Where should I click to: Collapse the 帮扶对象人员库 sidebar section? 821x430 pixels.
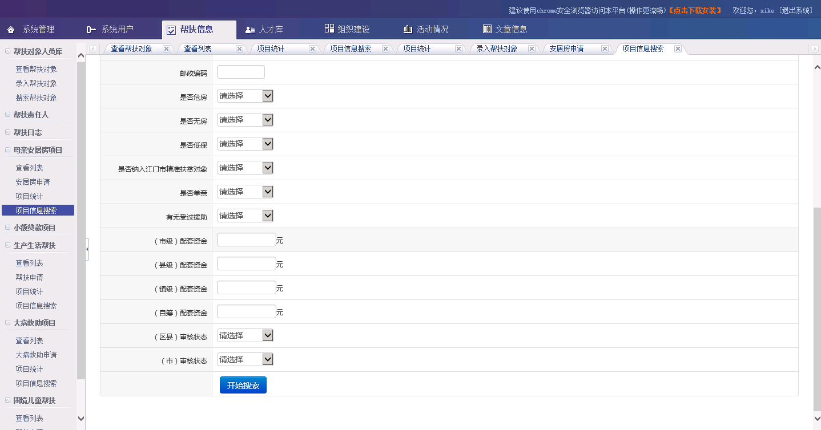pyautogui.click(x=8, y=51)
